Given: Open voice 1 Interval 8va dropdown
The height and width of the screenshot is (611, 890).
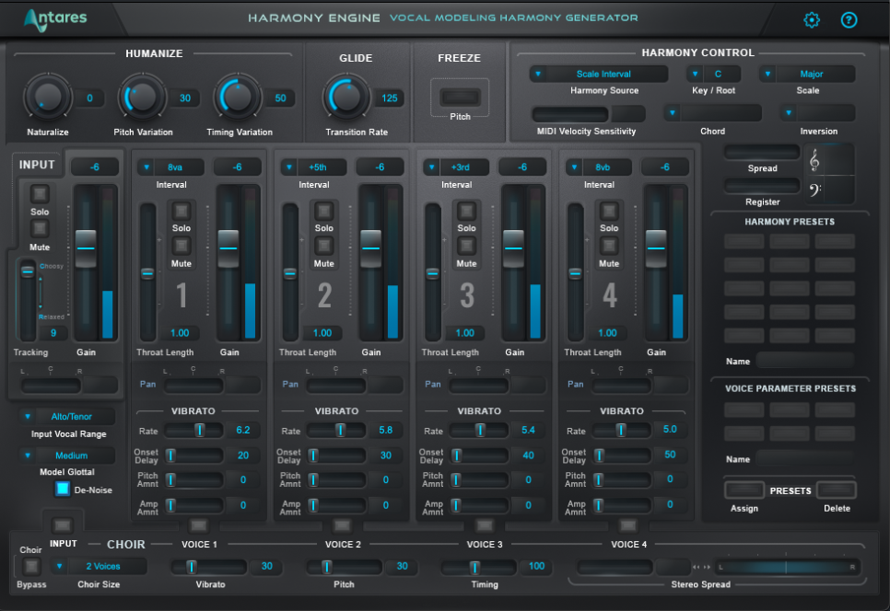Looking at the screenshot, I should [170, 167].
